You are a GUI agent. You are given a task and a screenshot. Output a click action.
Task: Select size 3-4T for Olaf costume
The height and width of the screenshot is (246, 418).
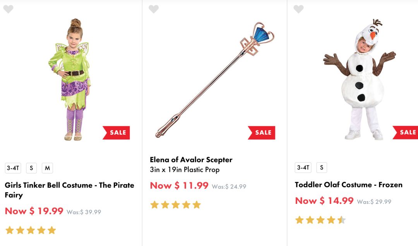coord(303,168)
